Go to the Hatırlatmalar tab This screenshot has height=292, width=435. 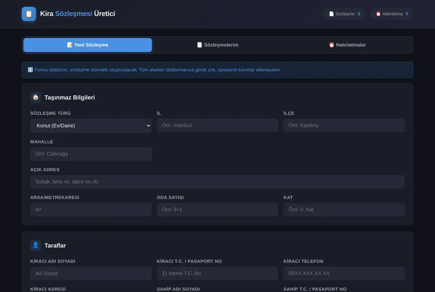click(347, 45)
